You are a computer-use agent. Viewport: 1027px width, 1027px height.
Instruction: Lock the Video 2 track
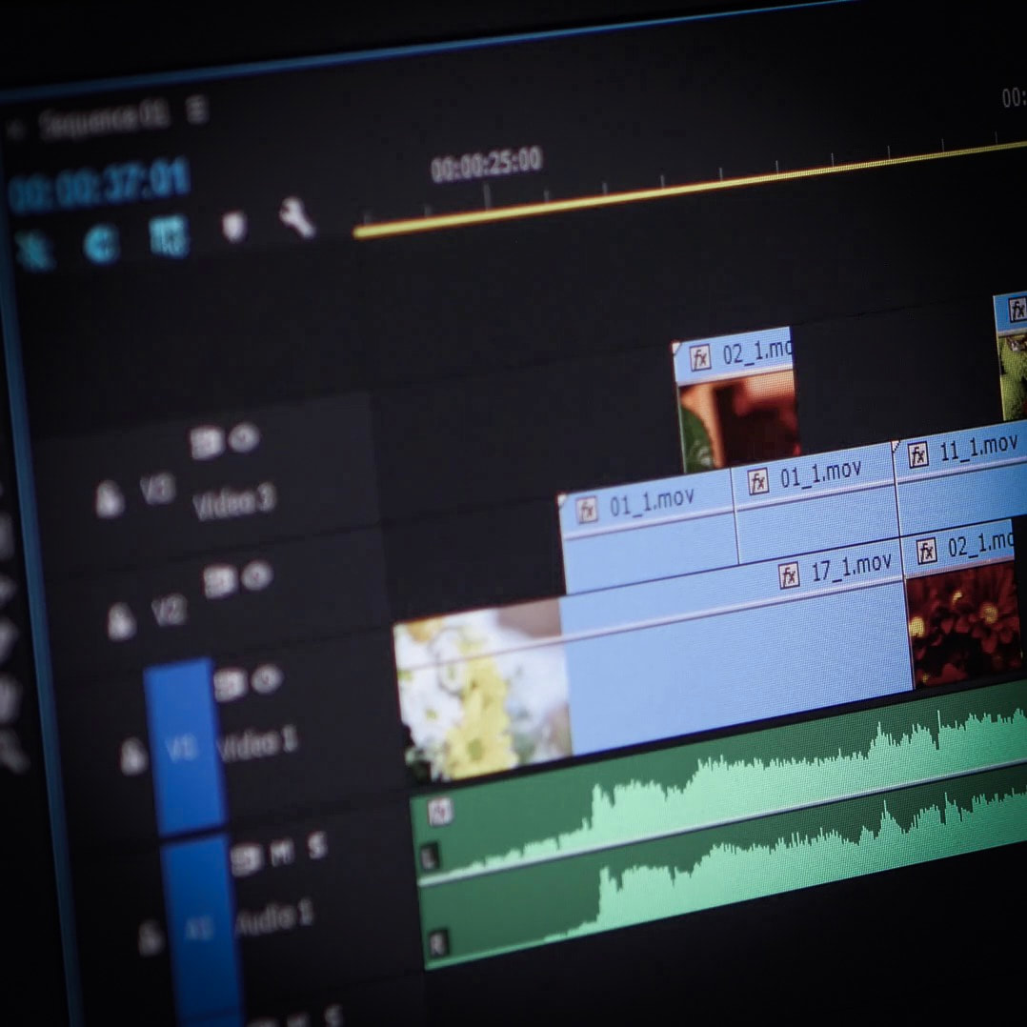point(120,622)
